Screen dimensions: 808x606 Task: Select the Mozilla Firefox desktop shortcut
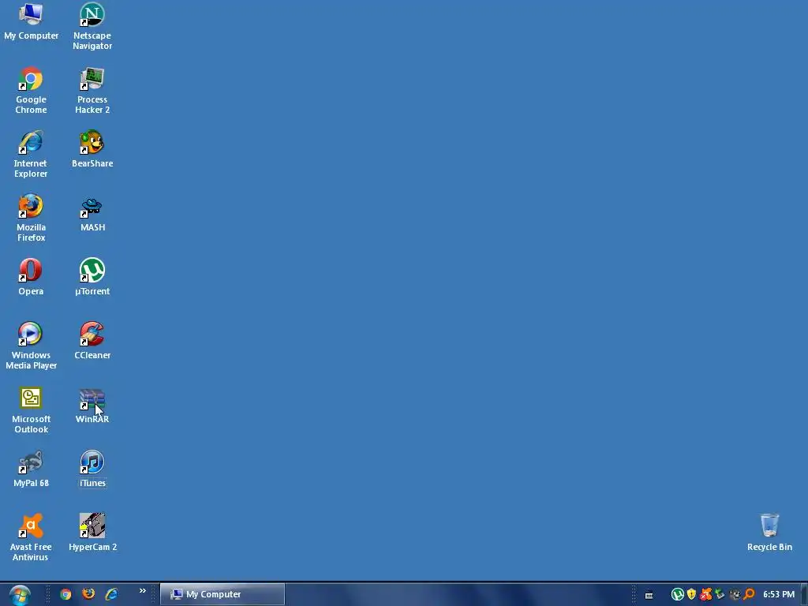pyautogui.click(x=31, y=218)
